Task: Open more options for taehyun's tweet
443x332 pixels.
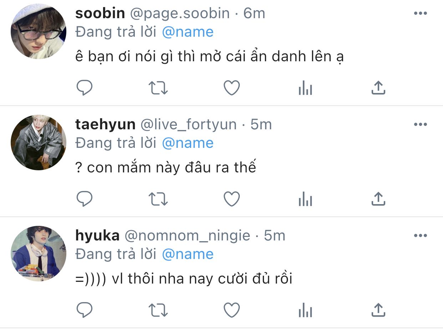Action: point(420,125)
